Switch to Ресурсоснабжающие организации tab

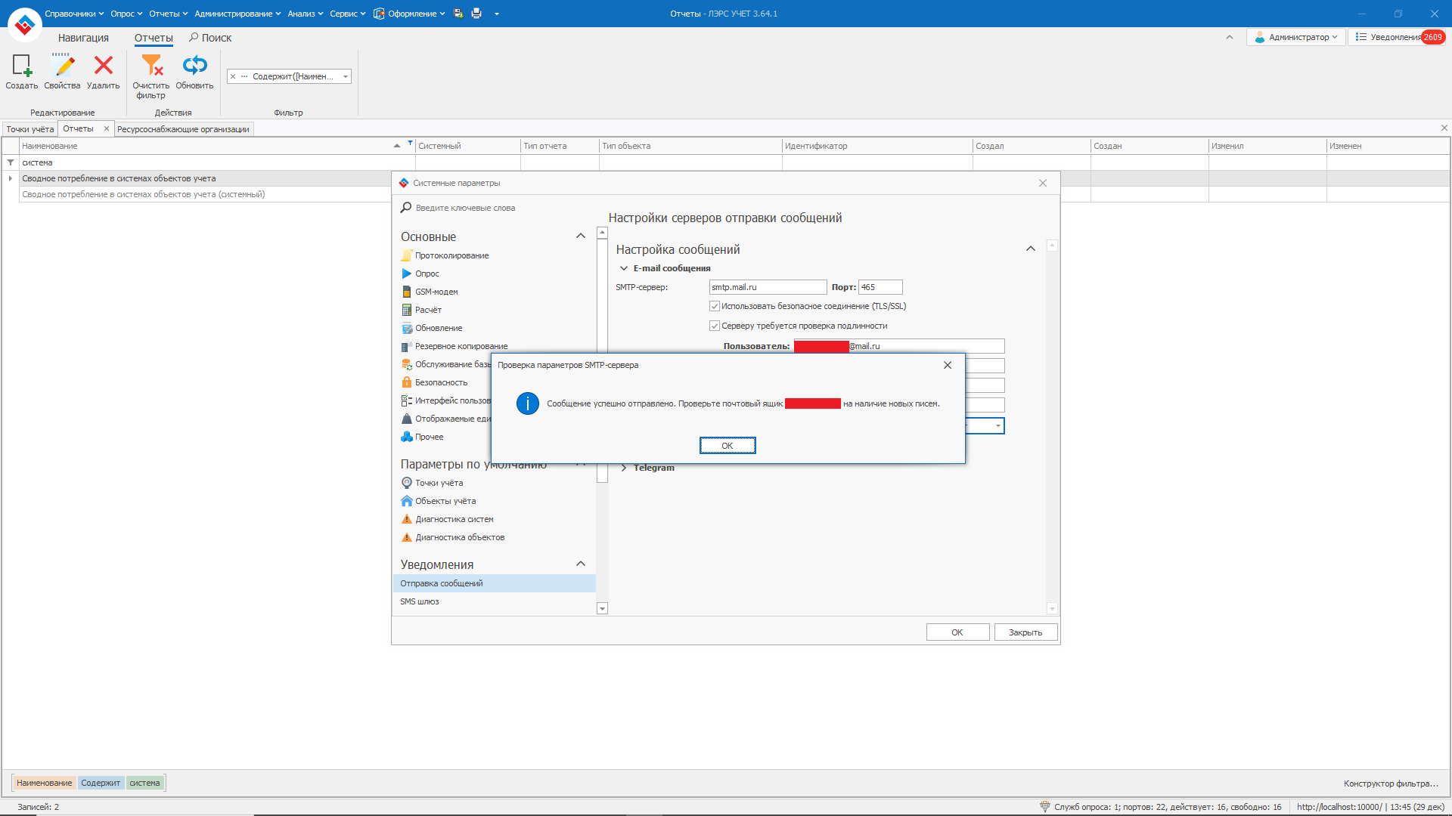183,129
